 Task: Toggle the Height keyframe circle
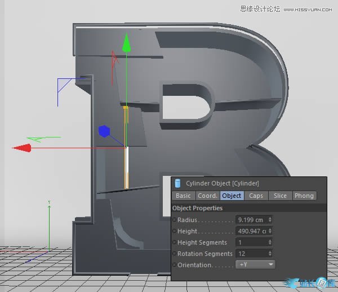pos(175,231)
